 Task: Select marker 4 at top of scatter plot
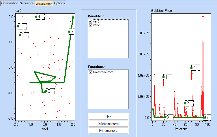[x=36, y=17]
